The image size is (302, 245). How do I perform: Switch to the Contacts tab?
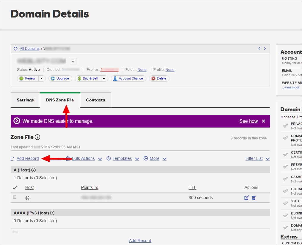tap(95, 100)
